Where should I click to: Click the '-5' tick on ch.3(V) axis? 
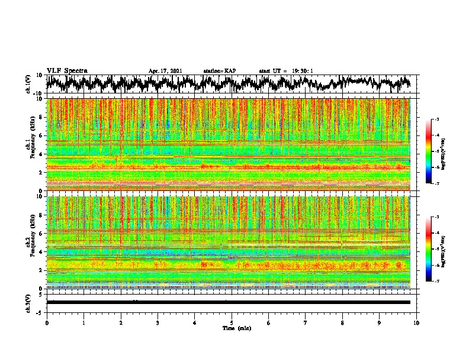pos(40,313)
